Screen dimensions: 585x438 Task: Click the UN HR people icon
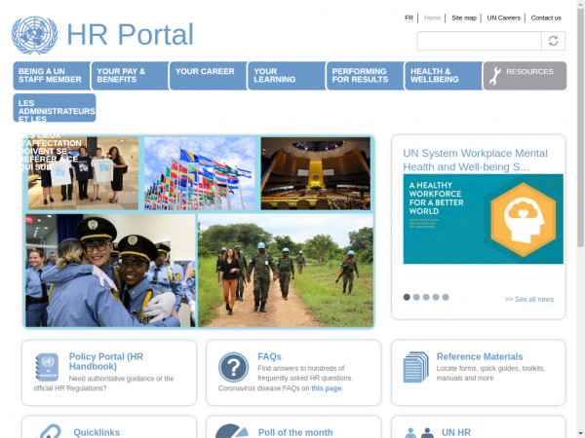coord(419,432)
